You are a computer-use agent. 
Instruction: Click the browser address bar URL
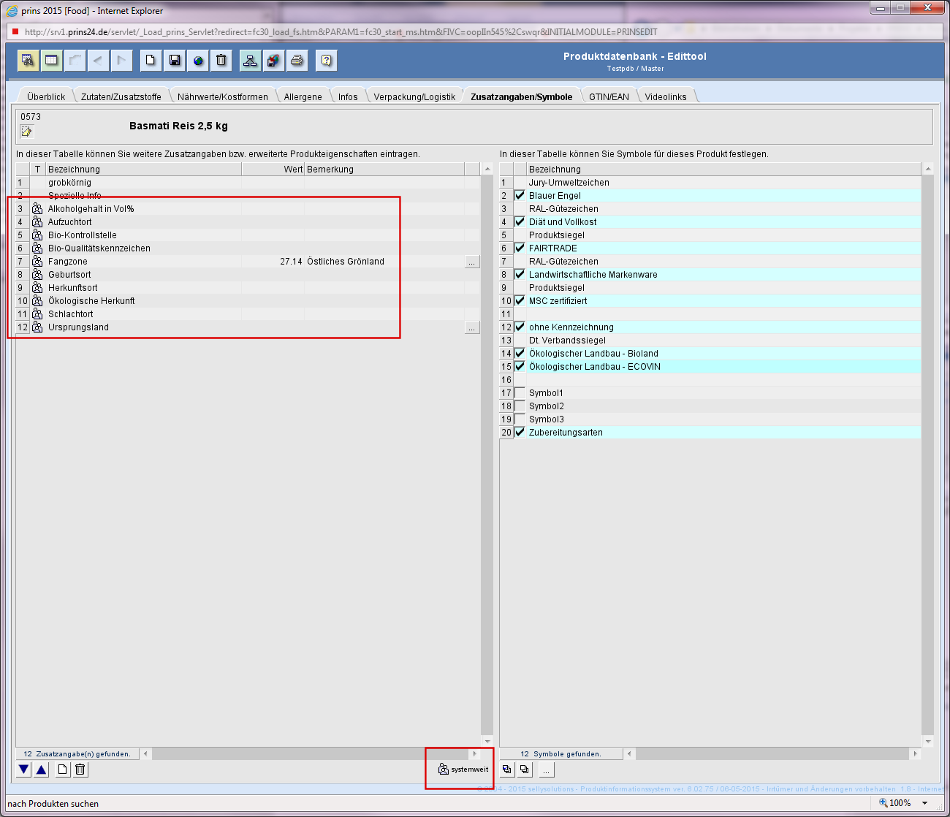pyautogui.click(x=341, y=32)
